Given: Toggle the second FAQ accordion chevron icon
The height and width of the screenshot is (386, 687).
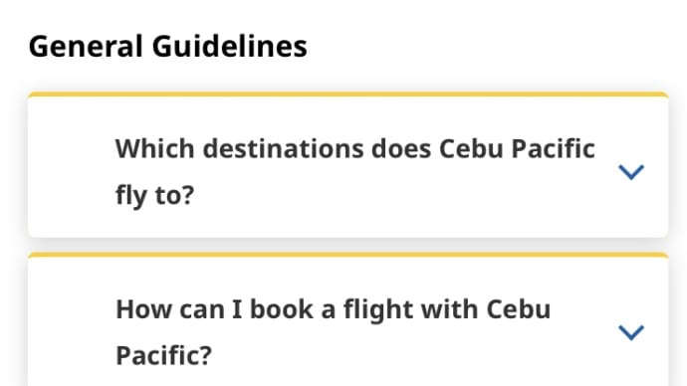Looking at the screenshot, I should point(631,332).
